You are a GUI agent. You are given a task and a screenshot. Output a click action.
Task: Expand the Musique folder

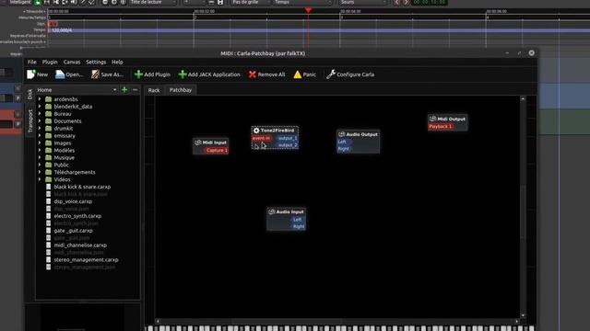(x=40, y=157)
